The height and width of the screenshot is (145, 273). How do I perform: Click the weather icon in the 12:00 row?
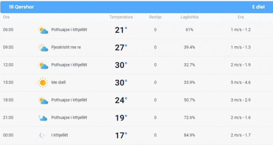[43, 65]
